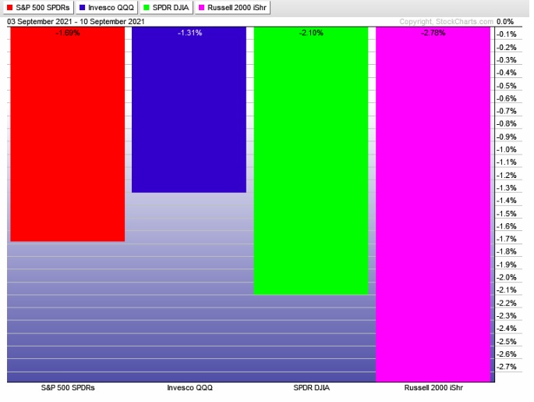Click the -1.0% axis tick label

click(x=507, y=150)
